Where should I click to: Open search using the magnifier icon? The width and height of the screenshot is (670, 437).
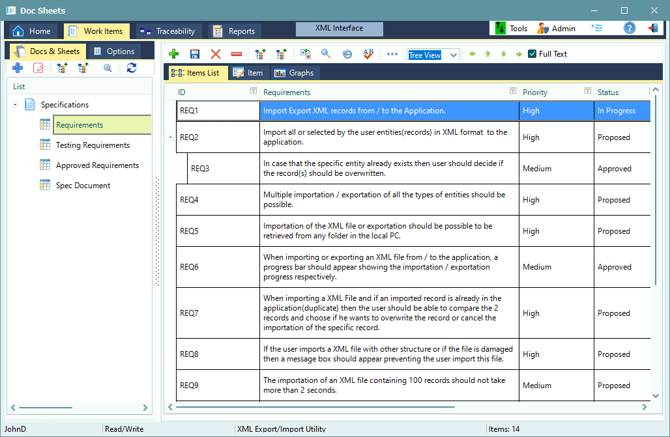325,54
